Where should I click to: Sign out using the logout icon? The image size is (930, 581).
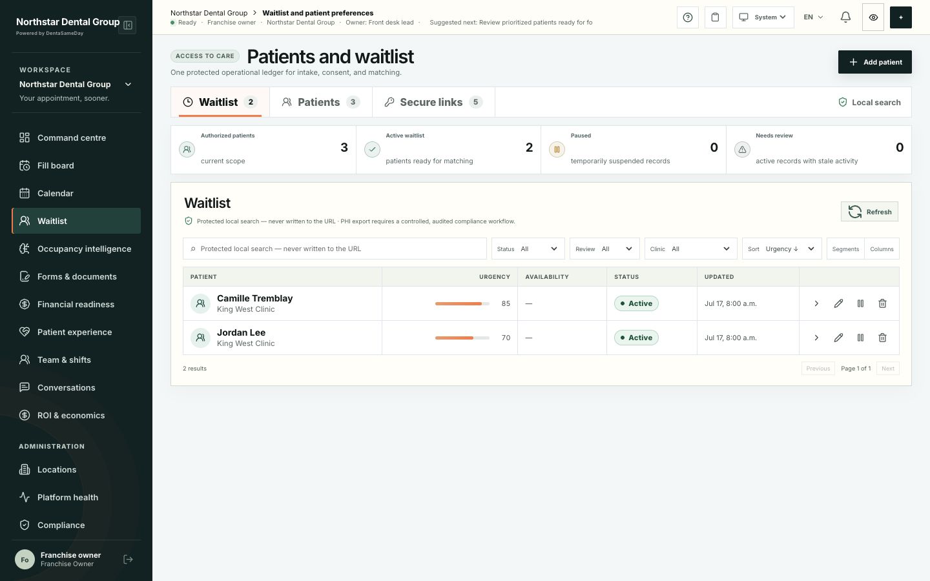click(128, 560)
